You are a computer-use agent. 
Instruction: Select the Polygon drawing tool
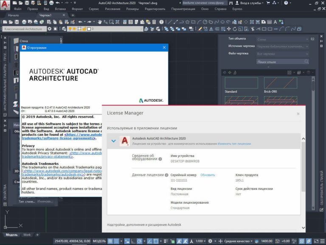[x=187, y=22]
